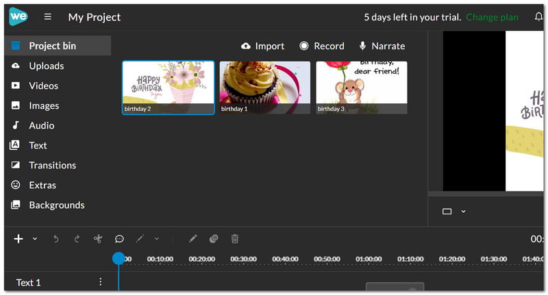
Task: Click the 00:30:00 mark on timeline ruler
Action: [x=244, y=259]
